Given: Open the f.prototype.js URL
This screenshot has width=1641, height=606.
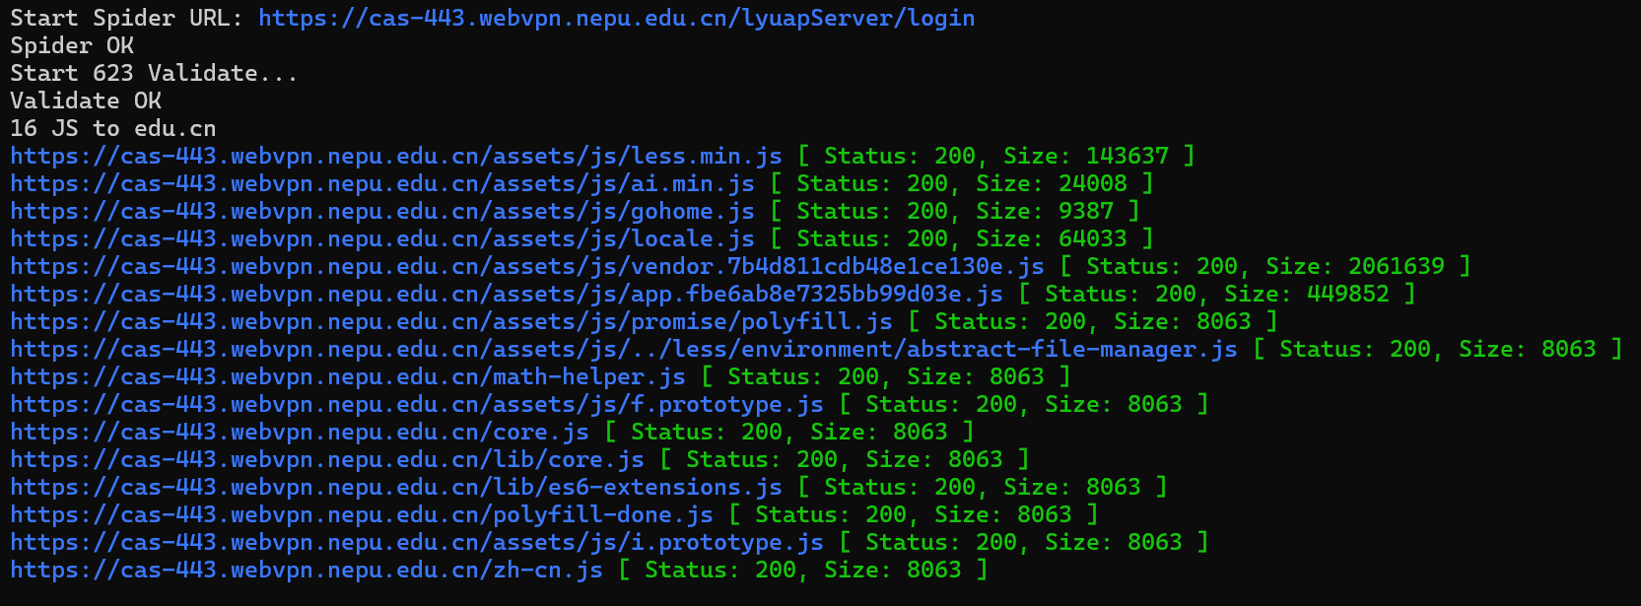Looking at the screenshot, I should pos(417,405).
